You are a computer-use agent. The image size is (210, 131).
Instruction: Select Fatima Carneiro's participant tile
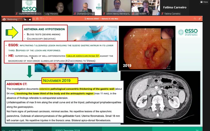[x=175, y=8]
